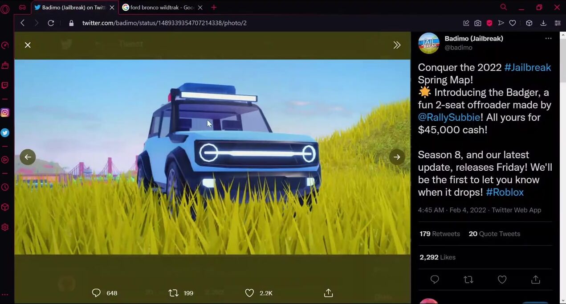View the 20 Quote Tweets list
Image resolution: width=566 pixels, height=304 pixels.
point(494,234)
